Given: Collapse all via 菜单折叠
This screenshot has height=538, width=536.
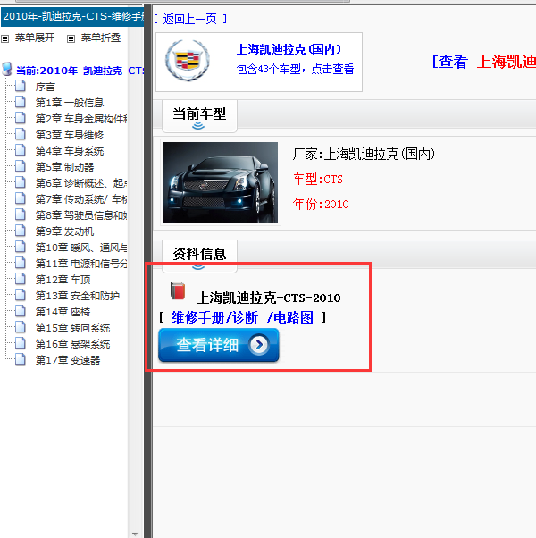Looking at the screenshot, I should pos(101,38).
